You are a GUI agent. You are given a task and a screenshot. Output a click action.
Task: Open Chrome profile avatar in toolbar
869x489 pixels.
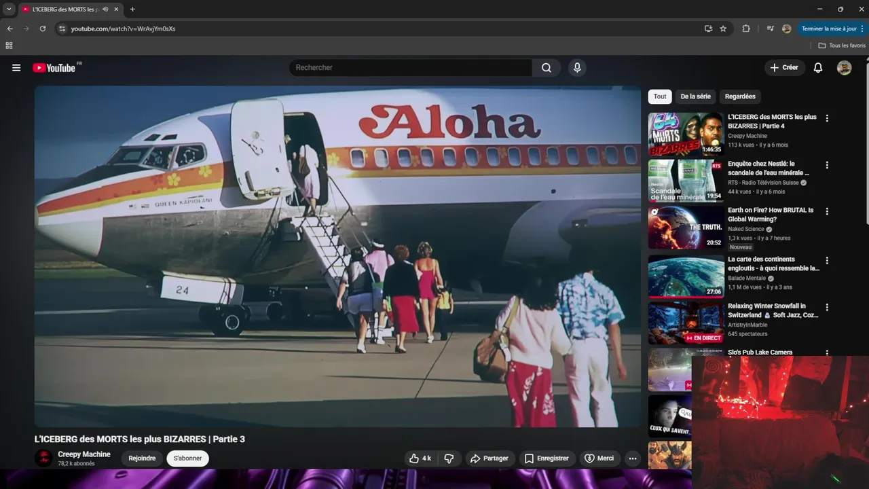tap(787, 29)
